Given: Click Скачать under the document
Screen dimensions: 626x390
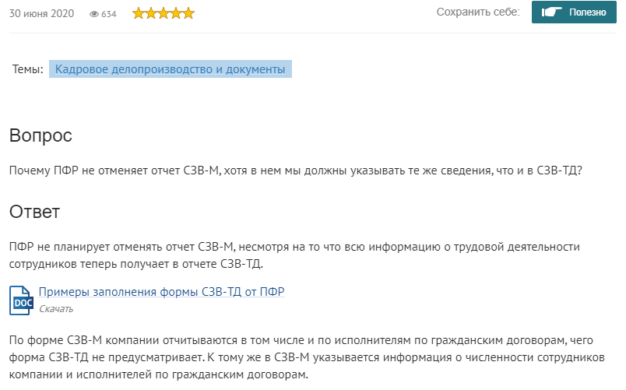Looking at the screenshot, I should tap(56, 309).
